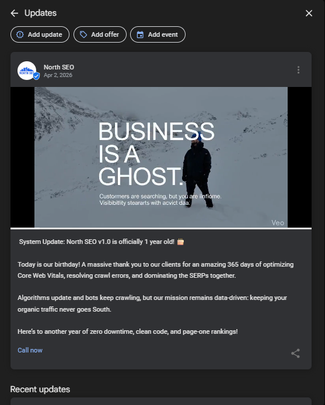Click the line 'Here's to another year of zero downtime'
Screen dimensions: 325x405
pos(128,331)
